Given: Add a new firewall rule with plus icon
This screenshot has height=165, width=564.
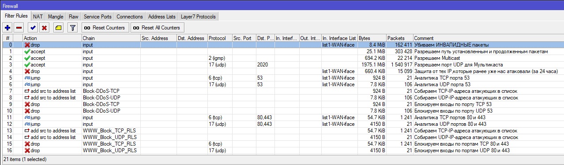Looking at the screenshot, I should 8,28.
